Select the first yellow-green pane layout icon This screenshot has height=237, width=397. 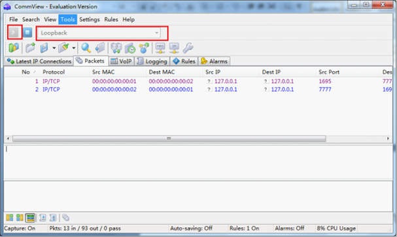10,217
